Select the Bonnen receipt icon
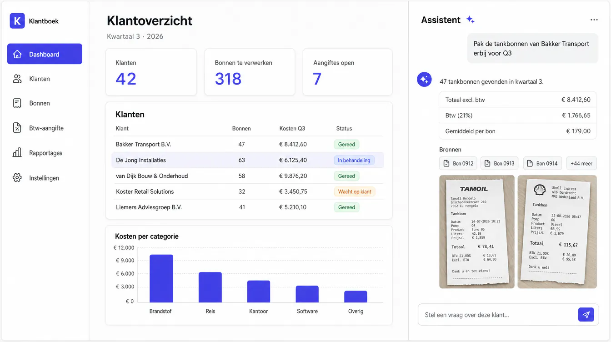This screenshot has width=611, height=342. (17, 103)
